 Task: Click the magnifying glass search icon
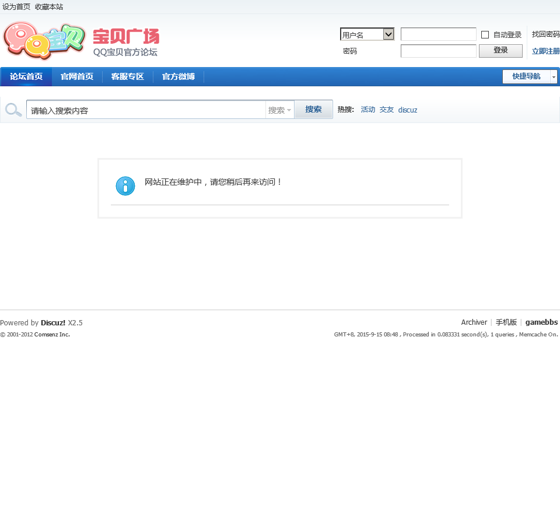point(13,110)
